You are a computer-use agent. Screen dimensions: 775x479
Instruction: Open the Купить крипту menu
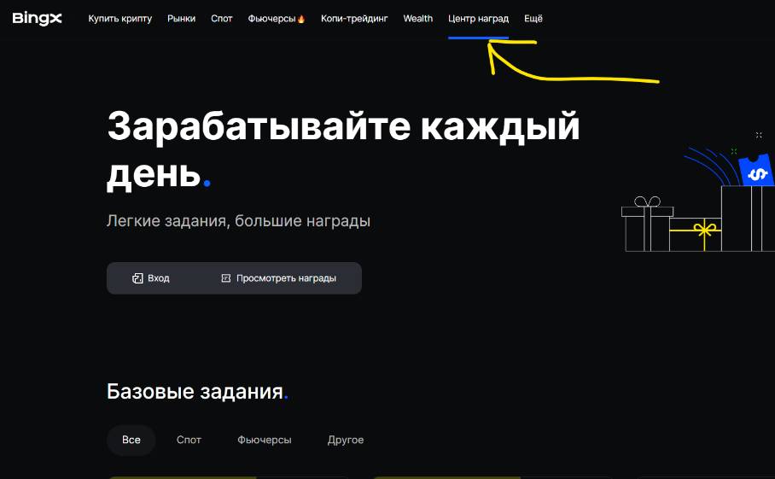point(120,19)
